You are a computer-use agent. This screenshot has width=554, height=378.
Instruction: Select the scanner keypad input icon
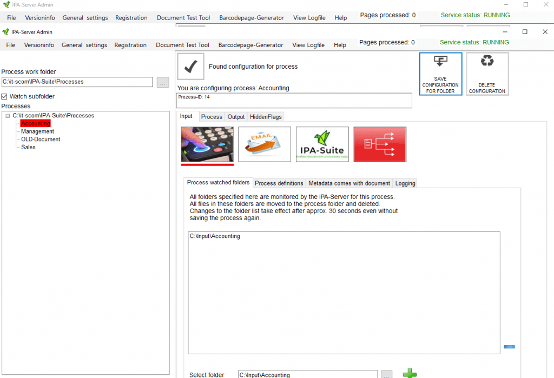pos(207,144)
